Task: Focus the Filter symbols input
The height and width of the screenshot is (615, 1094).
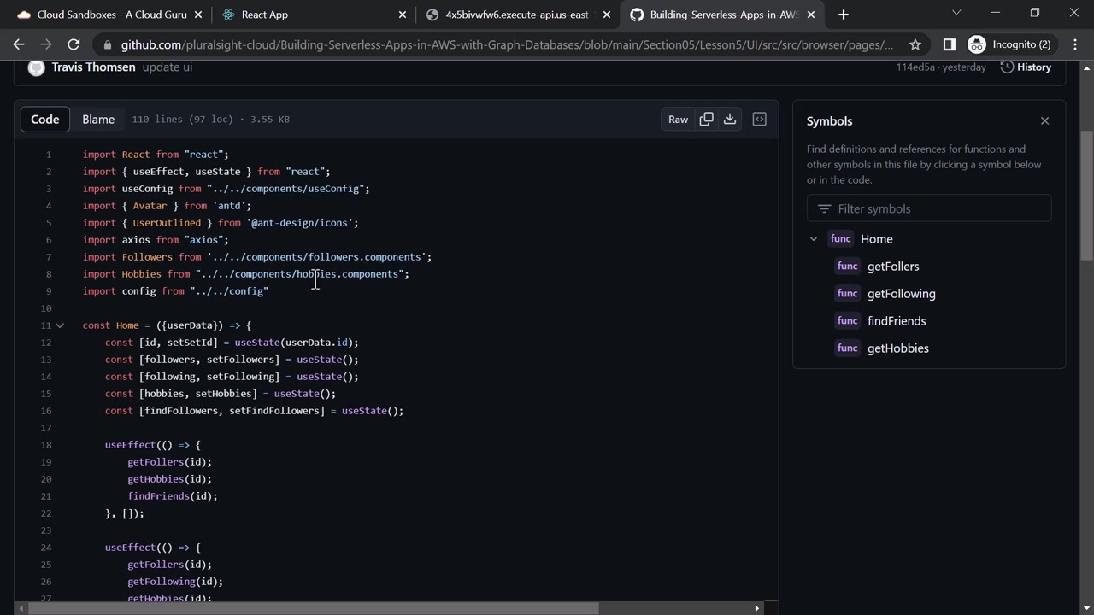Action: [x=936, y=208]
